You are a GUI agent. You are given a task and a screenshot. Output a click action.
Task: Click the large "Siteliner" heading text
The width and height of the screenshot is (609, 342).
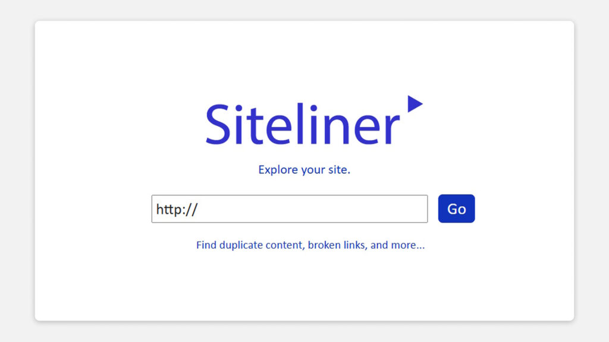(302, 125)
